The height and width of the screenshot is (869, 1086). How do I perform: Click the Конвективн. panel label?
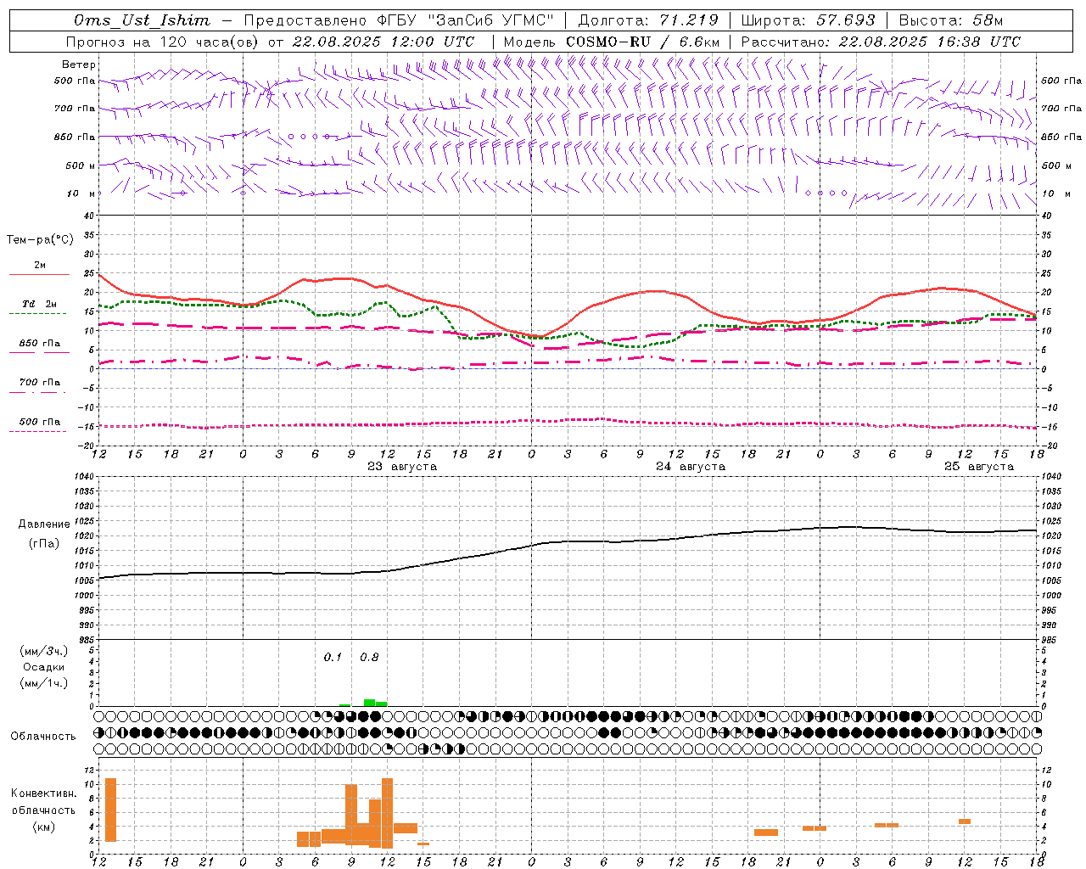(x=44, y=793)
